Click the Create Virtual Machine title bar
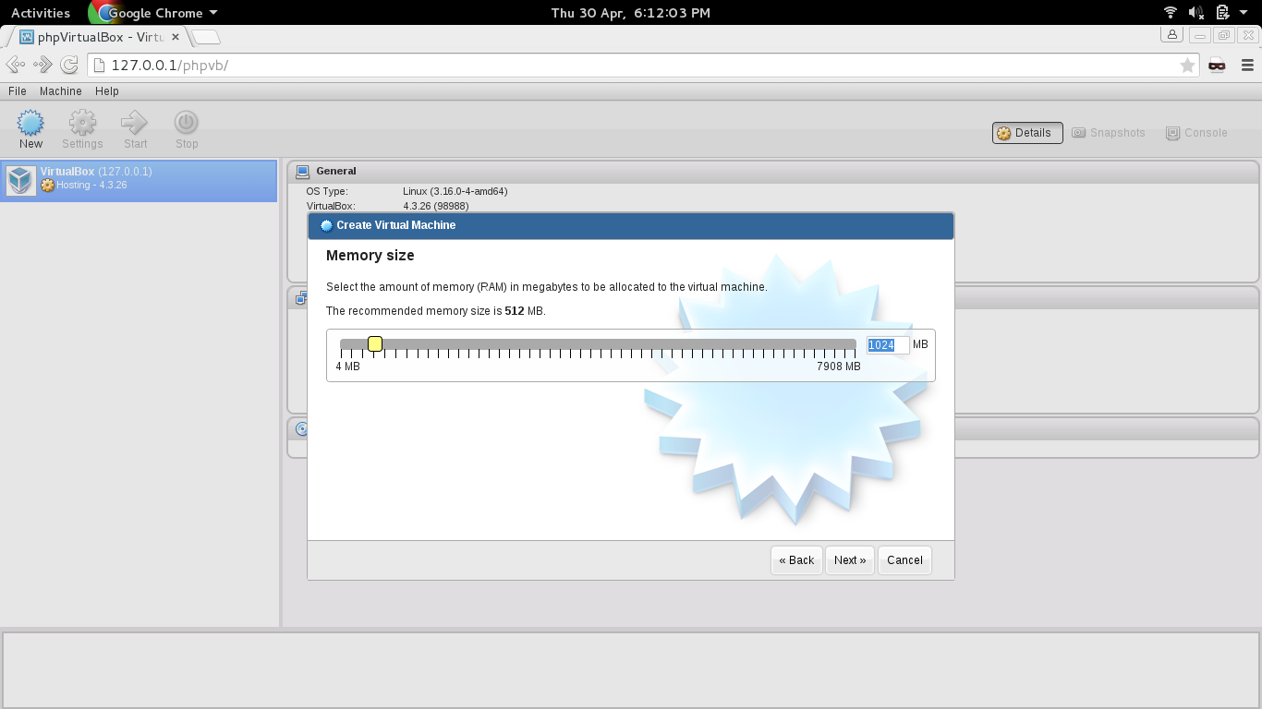 click(x=631, y=225)
